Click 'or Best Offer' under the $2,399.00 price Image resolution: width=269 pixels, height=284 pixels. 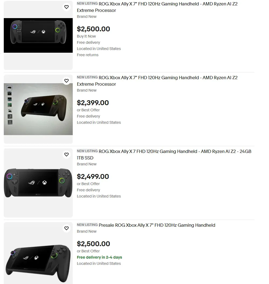coord(88,110)
